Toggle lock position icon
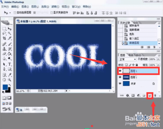 pos(133,65)
